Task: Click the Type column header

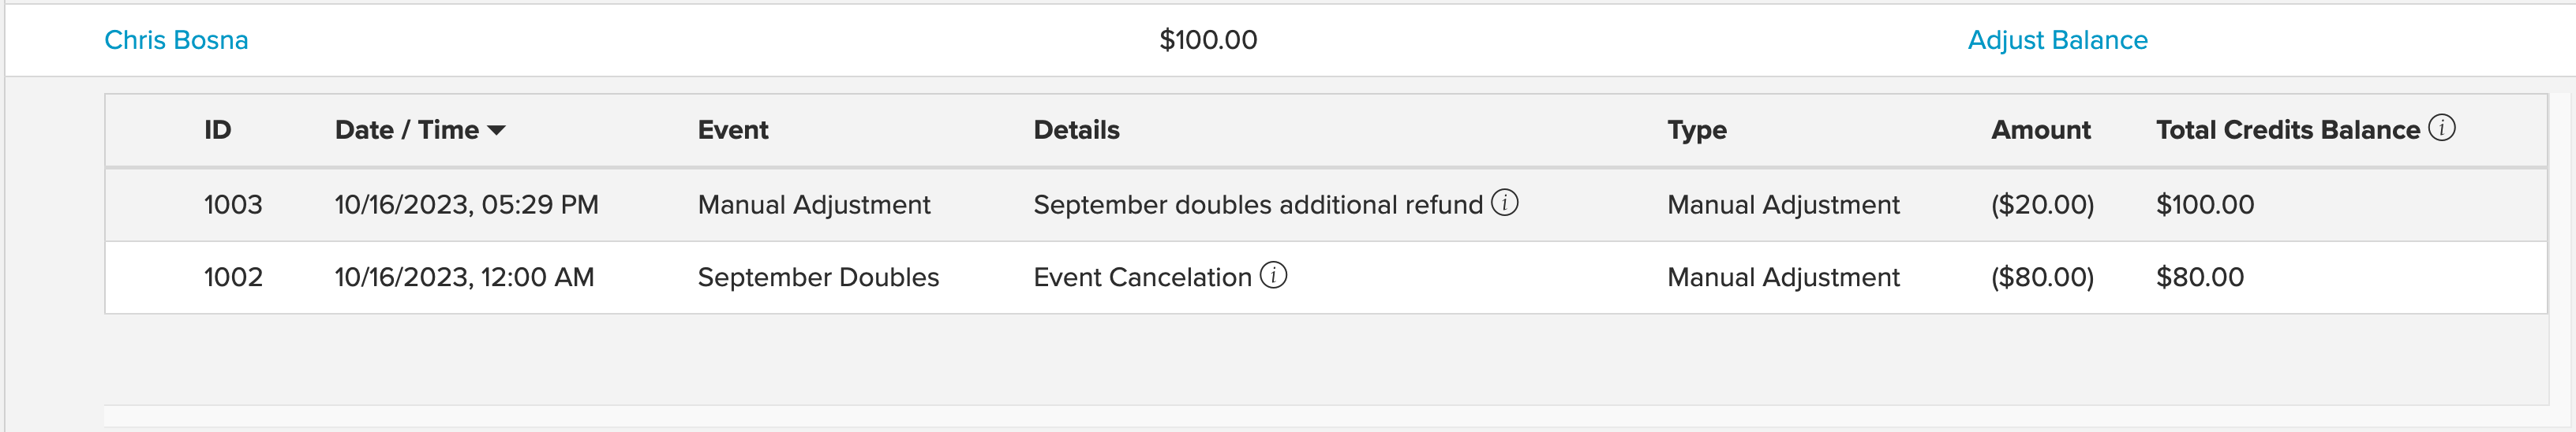Action: 1697,131
